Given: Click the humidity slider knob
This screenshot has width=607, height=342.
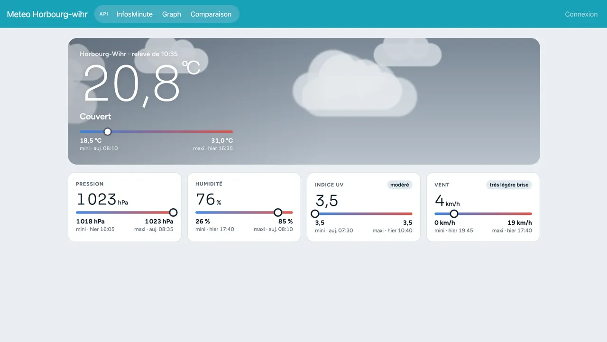Looking at the screenshot, I should pyautogui.click(x=278, y=213).
